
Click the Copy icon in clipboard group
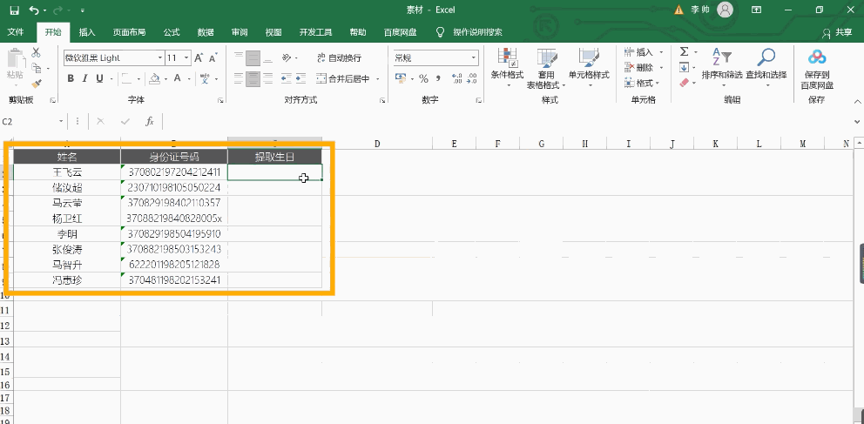[x=36, y=68]
